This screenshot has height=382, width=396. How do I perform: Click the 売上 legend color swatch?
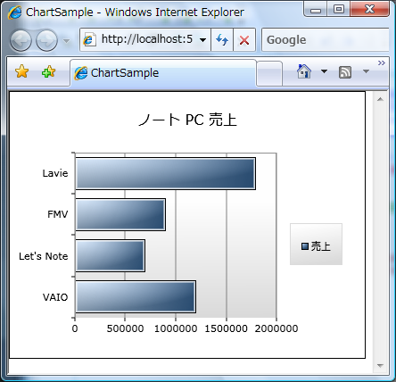point(305,246)
